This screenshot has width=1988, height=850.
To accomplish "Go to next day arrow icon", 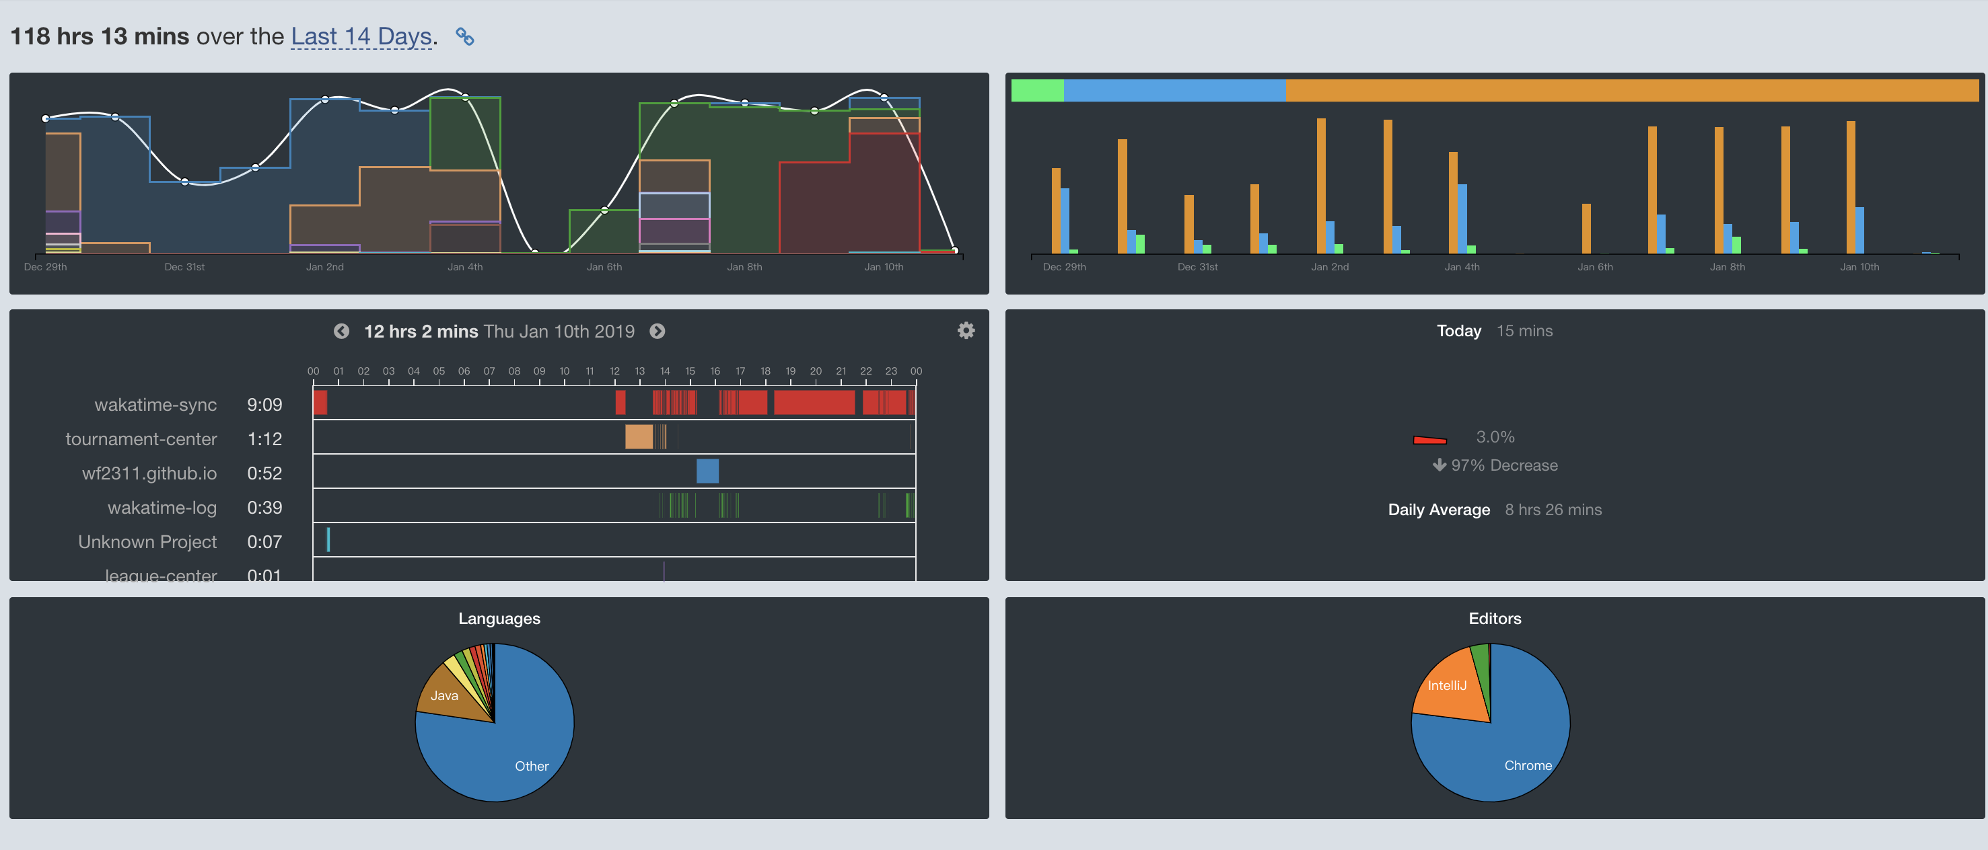I will pos(657,331).
